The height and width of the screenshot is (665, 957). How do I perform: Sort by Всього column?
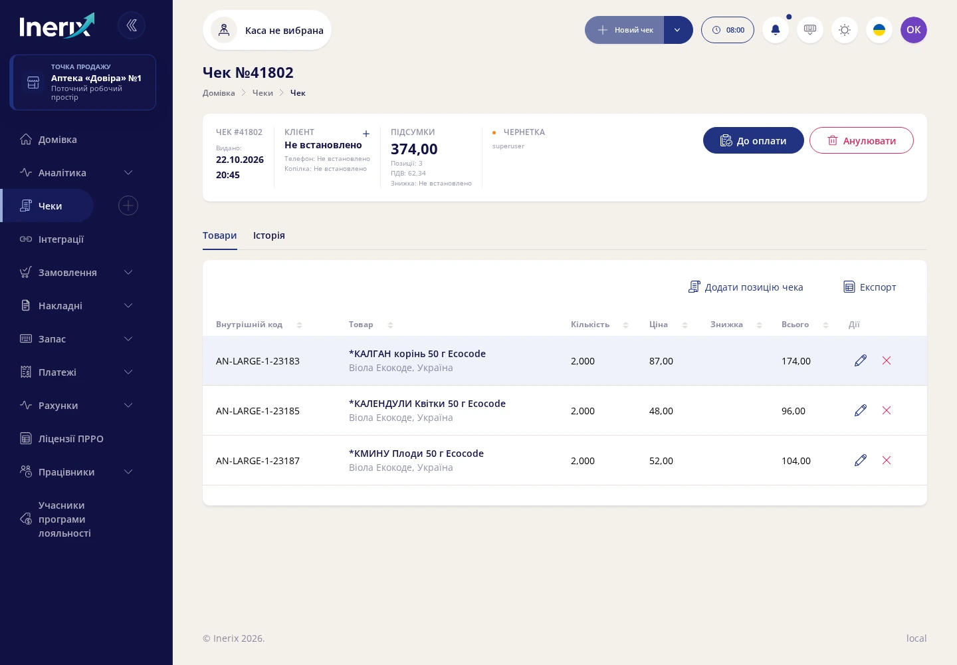[x=825, y=325]
